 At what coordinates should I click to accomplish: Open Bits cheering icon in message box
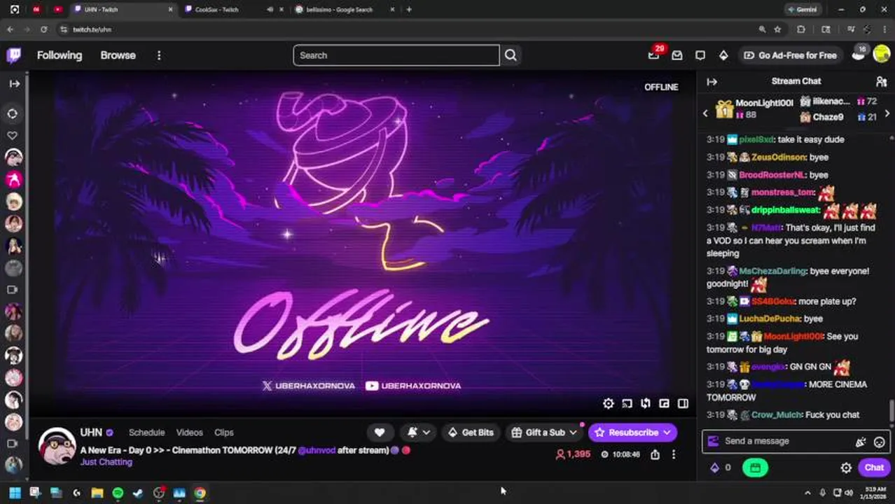click(x=861, y=442)
